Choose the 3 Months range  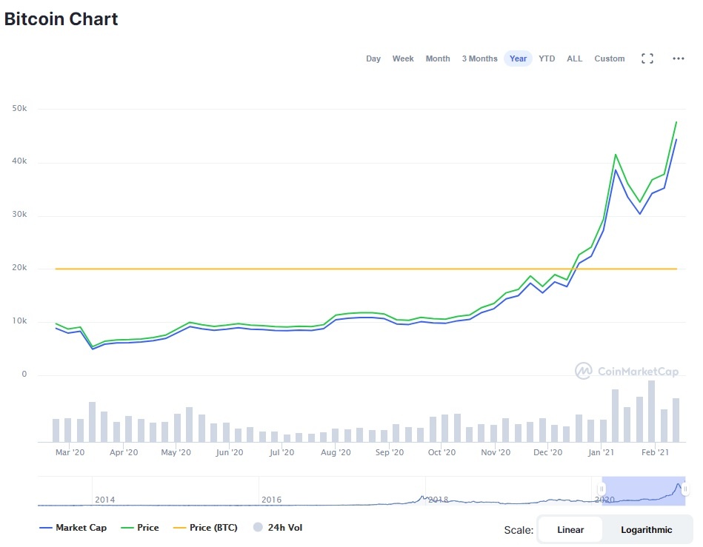pos(479,58)
